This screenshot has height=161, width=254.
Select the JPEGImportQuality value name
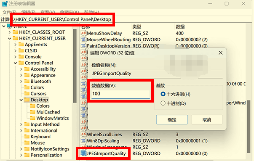pos(106,153)
